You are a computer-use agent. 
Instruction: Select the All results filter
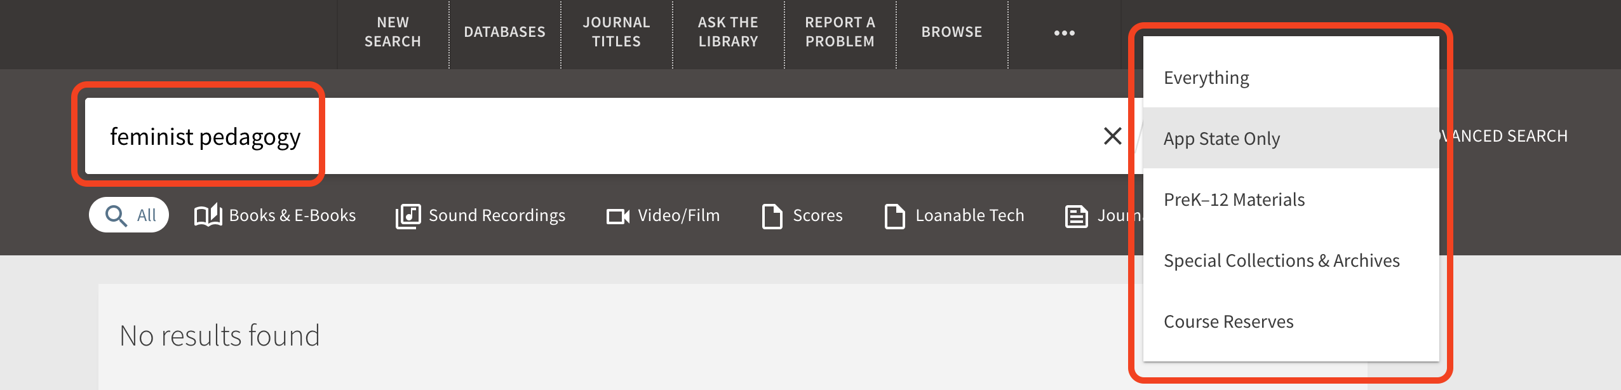[x=129, y=215]
